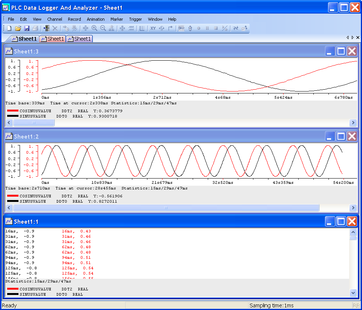Viewport: 362px width, 310px height.
Task: Create a new file with the blank page icon
Action: click(9, 28)
